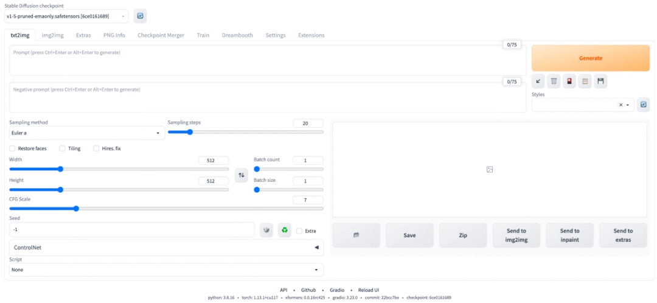Click the green recycle icon to reuse seed

[x=284, y=231]
